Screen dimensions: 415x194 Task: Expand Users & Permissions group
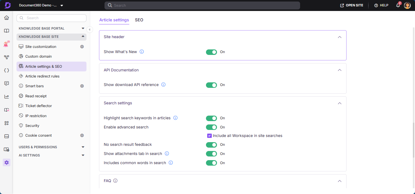(x=51, y=147)
